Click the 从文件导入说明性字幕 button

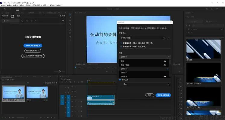point(33,56)
